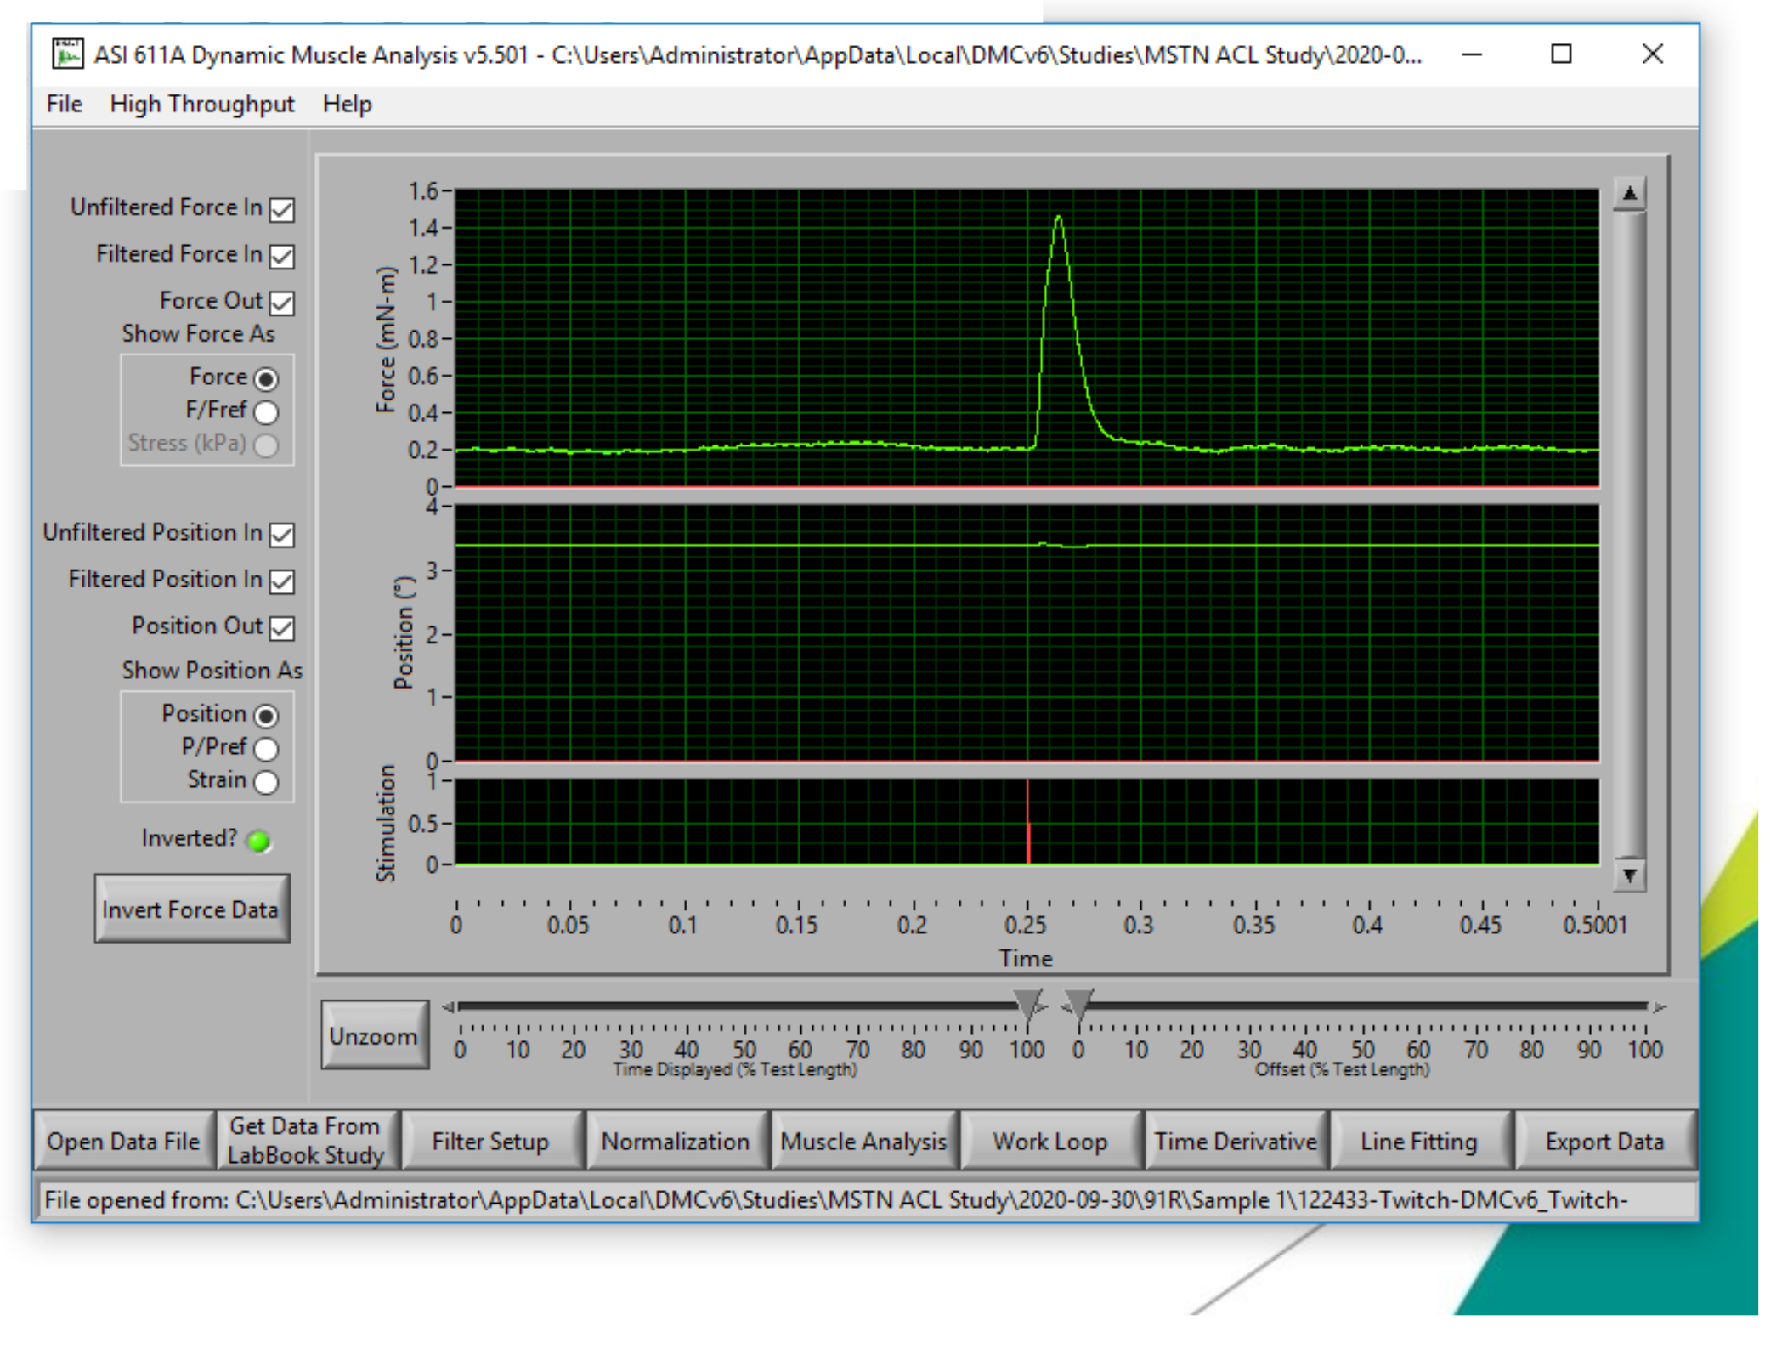Viewport: 1782px width, 1349px height.
Task: Disable Filtered Position In checkbox
Action: 282,581
